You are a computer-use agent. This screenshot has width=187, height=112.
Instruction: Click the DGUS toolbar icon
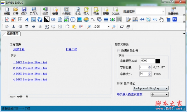coord(116,11)
